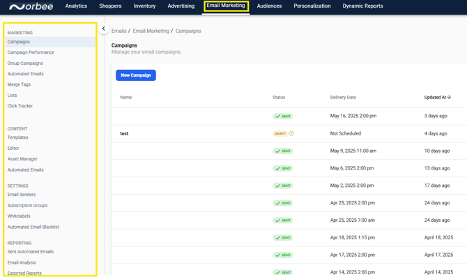This screenshot has height=277, width=467.
Task: Click SENT badge for May 9, 2025 row
Action: pyautogui.click(x=283, y=151)
